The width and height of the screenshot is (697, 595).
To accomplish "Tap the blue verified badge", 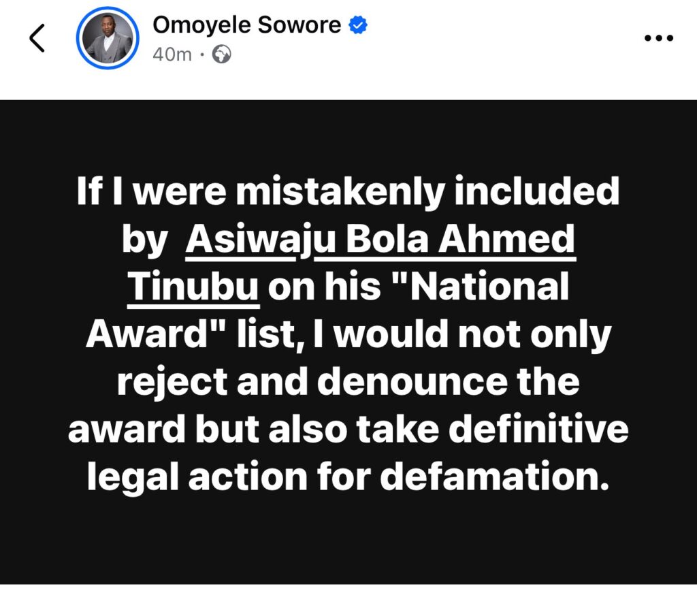I will [x=358, y=25].
